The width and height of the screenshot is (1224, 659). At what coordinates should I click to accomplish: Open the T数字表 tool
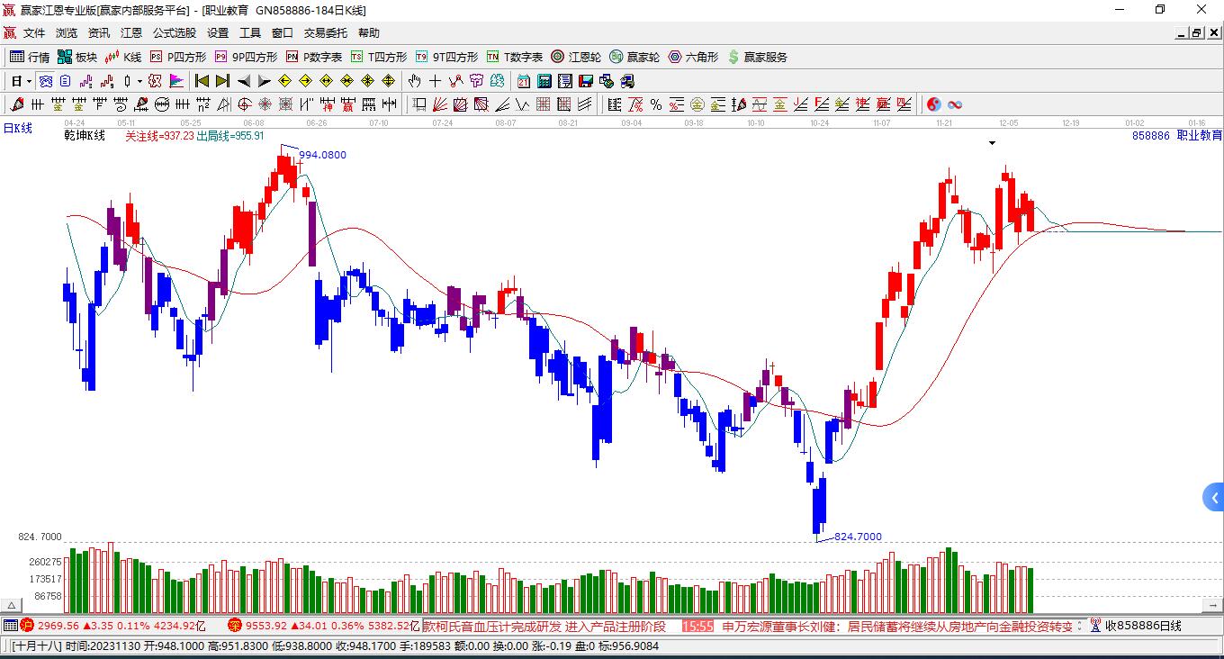[x=514, y=57]
